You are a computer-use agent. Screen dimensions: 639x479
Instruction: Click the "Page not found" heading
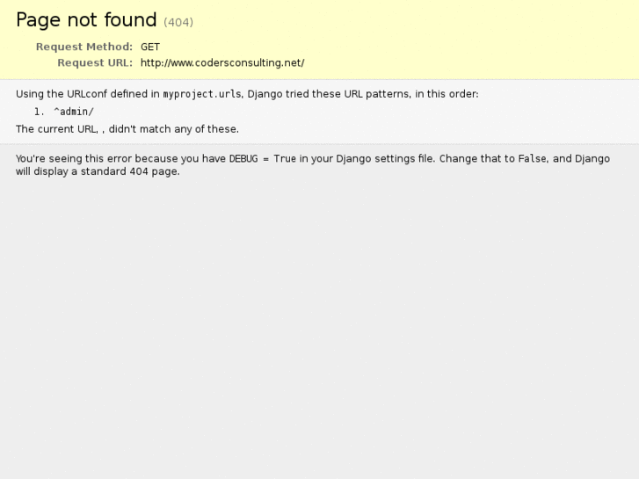86,20
